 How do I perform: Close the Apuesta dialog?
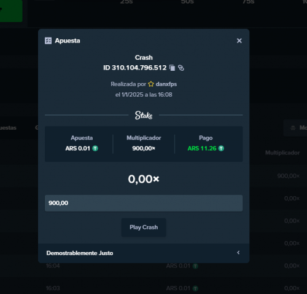coord(239,41)
